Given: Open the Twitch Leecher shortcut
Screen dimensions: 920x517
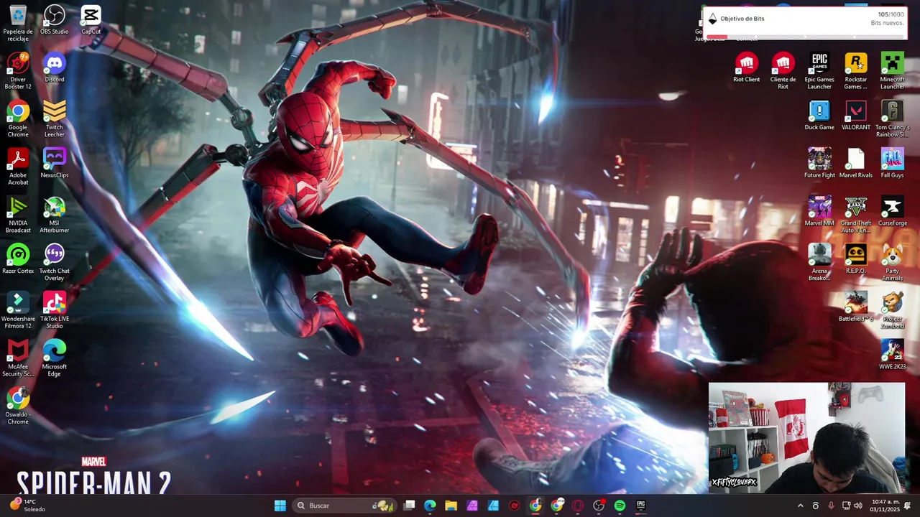Looking at the screenshot, I should pyautogui.click(x=55, y=119).
